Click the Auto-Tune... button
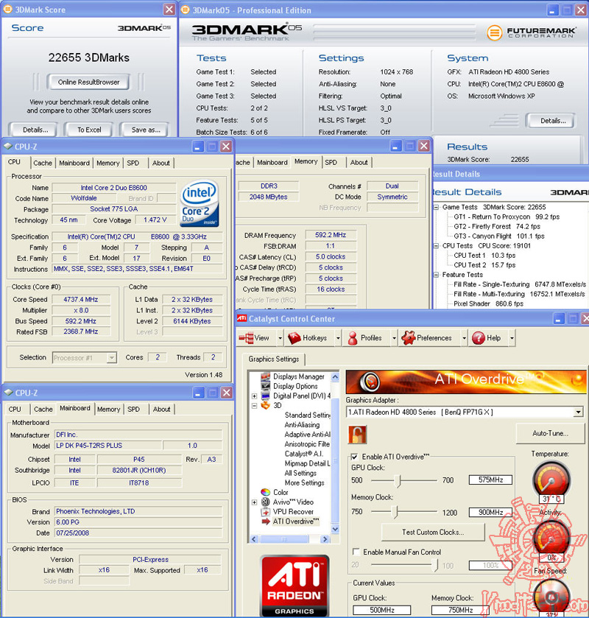Screen dimensions: 589x618 pyautogui.click(x=550, y=434)
